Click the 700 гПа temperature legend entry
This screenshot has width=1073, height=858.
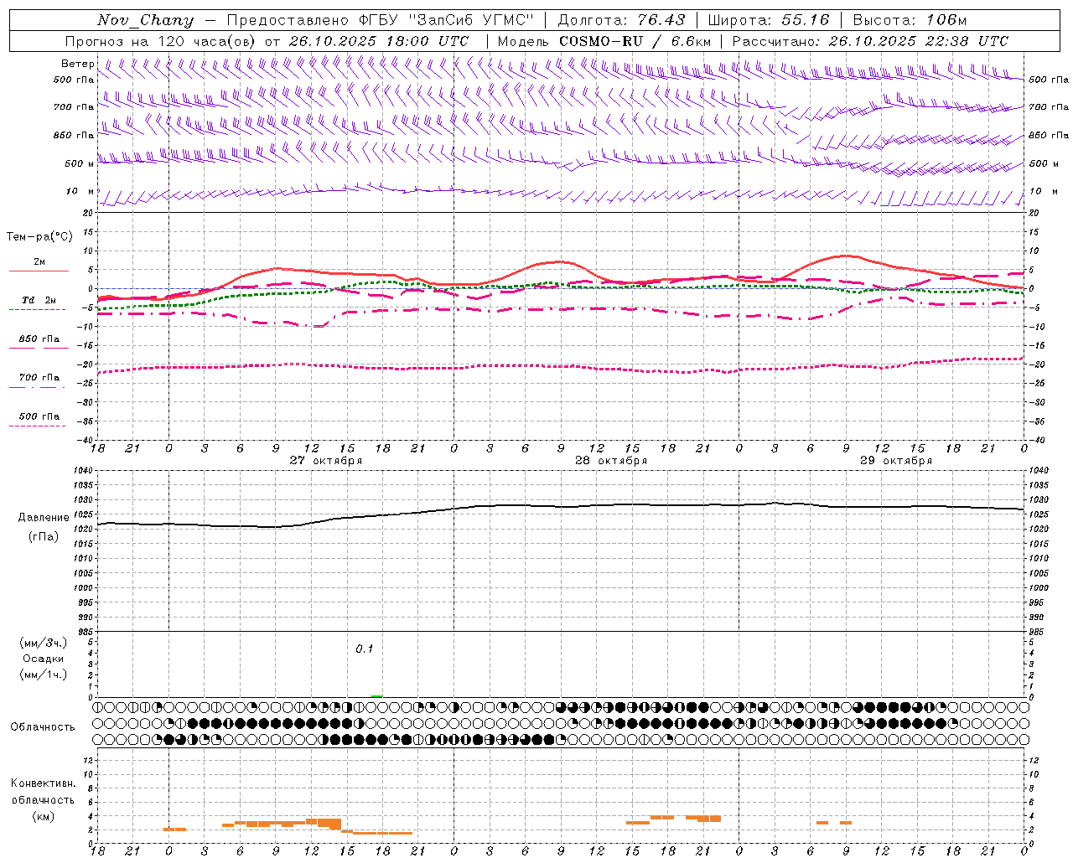click(x=39, y=378)
